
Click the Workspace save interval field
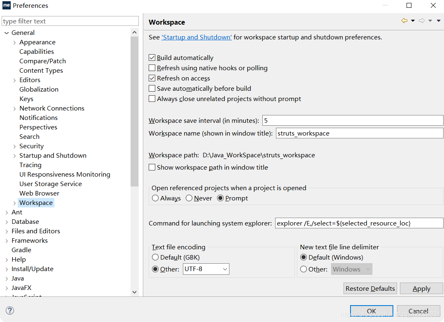coord(353,120)
